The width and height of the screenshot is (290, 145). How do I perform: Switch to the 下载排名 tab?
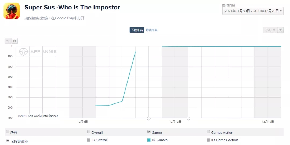point(137,30)
